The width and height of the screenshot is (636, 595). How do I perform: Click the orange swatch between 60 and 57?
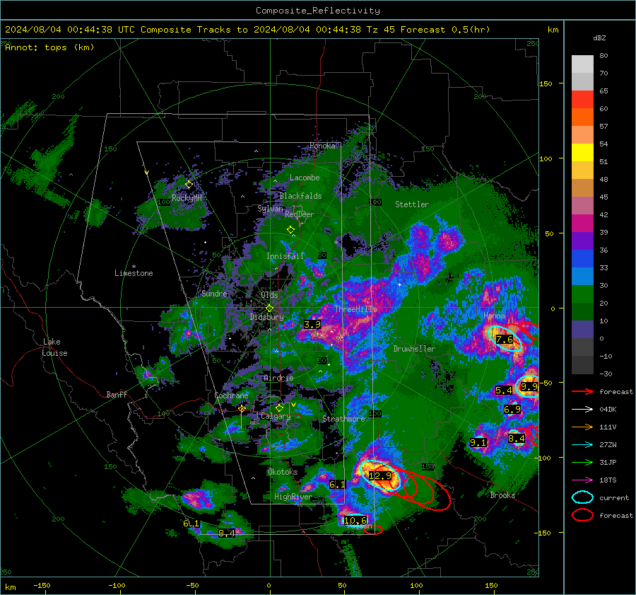coord(582,117)
